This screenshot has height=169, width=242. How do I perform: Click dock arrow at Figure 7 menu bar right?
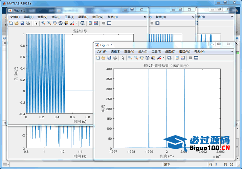tap(232, 51)
